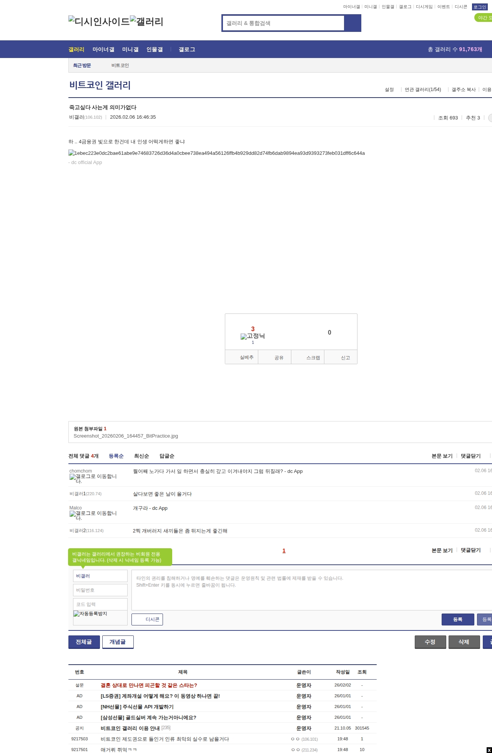Expand the 연관 갤러리(1/54) list
The height and width of the screenshot is (753, 492).
coord(422,90)
